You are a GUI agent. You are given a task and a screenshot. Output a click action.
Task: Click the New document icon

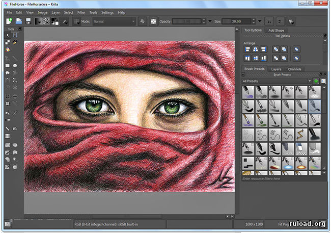click(x=9, y=21)
